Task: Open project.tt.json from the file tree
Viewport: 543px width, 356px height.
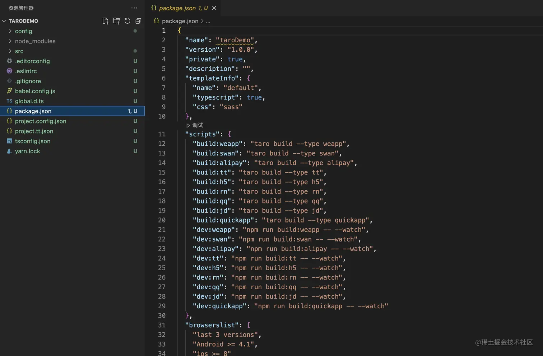Action: coord(72,131)
